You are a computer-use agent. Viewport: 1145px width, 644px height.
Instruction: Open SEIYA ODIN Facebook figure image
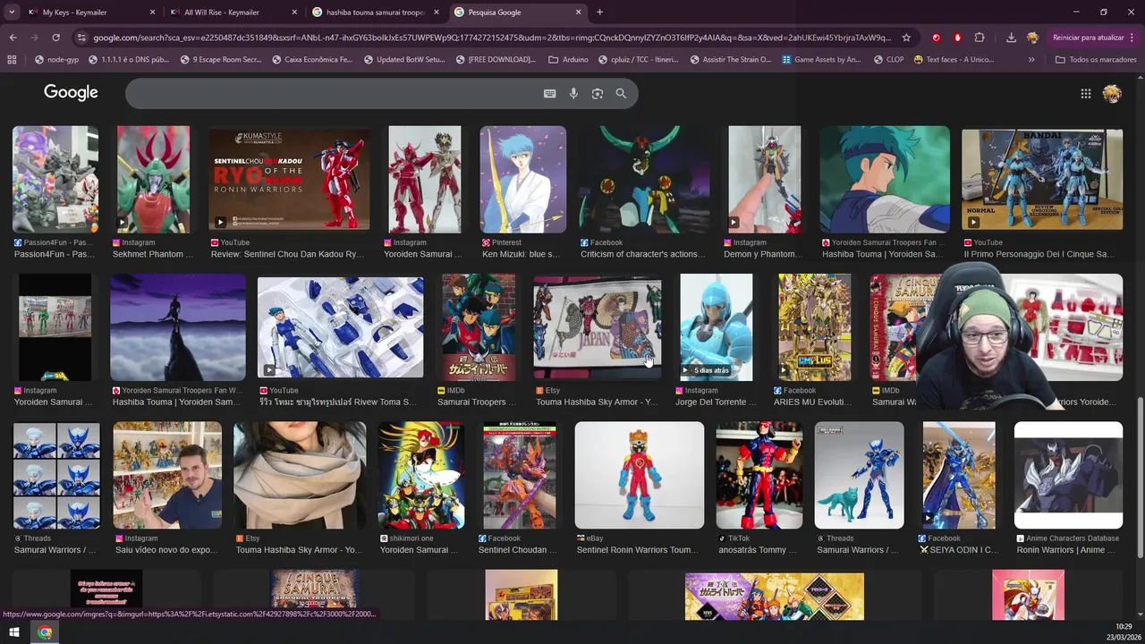[x=959, y=475]
